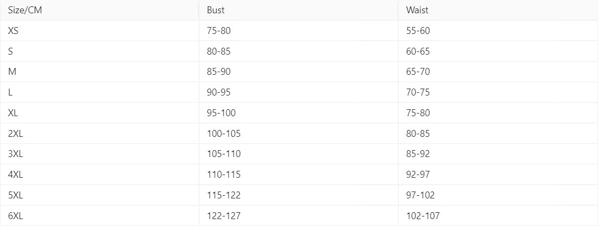Select the bust value 95-100
The height and width of the screenshot is (226, 598).
point(221,113)
